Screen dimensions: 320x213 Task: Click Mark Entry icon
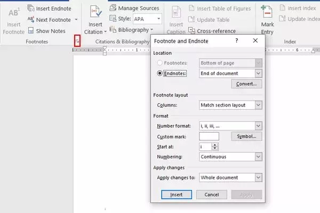(x=267, y=12)
